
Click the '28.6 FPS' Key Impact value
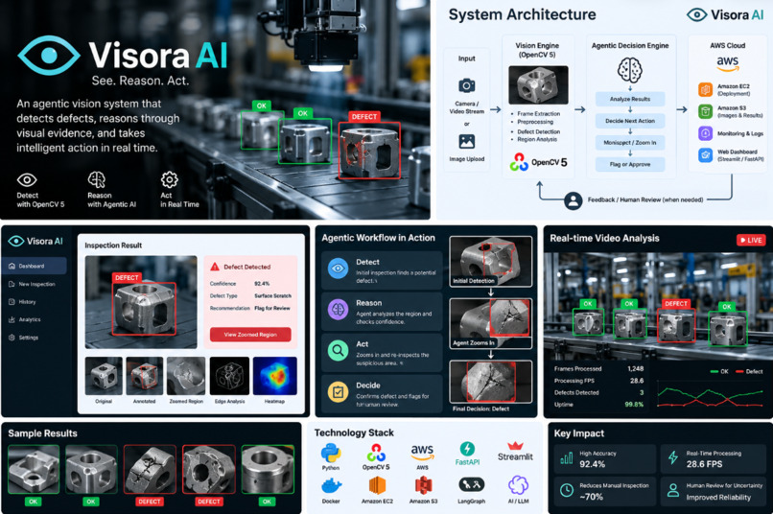[704, 464]
